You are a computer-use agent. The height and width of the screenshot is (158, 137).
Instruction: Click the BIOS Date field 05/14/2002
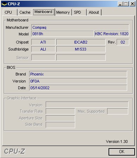(x=78, y=88)
